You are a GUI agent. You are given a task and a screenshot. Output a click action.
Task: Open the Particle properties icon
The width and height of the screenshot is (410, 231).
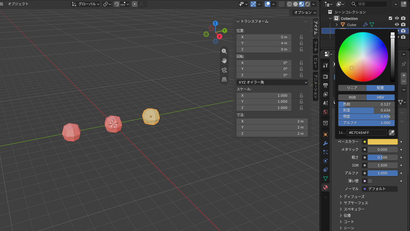(x=325, y=152)
